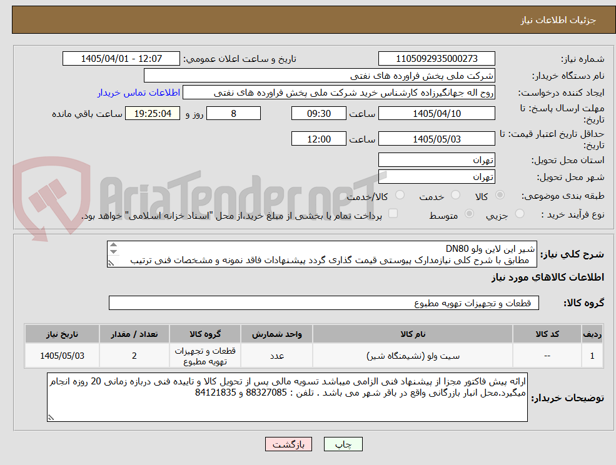The image size is (616, 465).
Task: Click the goods group cell in table row
Action: click(204, 356)
